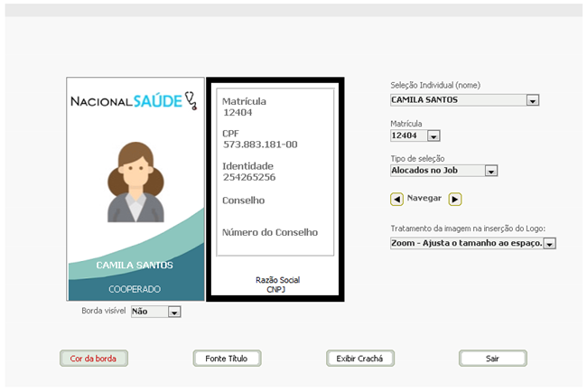
Task: Expand the Matrícula dropdown arrow
Action: click(x=433, y=135)
